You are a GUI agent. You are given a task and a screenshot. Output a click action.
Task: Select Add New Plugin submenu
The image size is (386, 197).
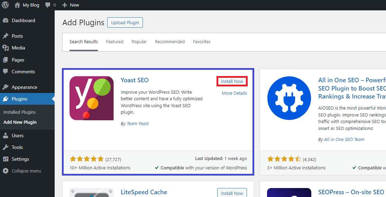pos(20,122)
